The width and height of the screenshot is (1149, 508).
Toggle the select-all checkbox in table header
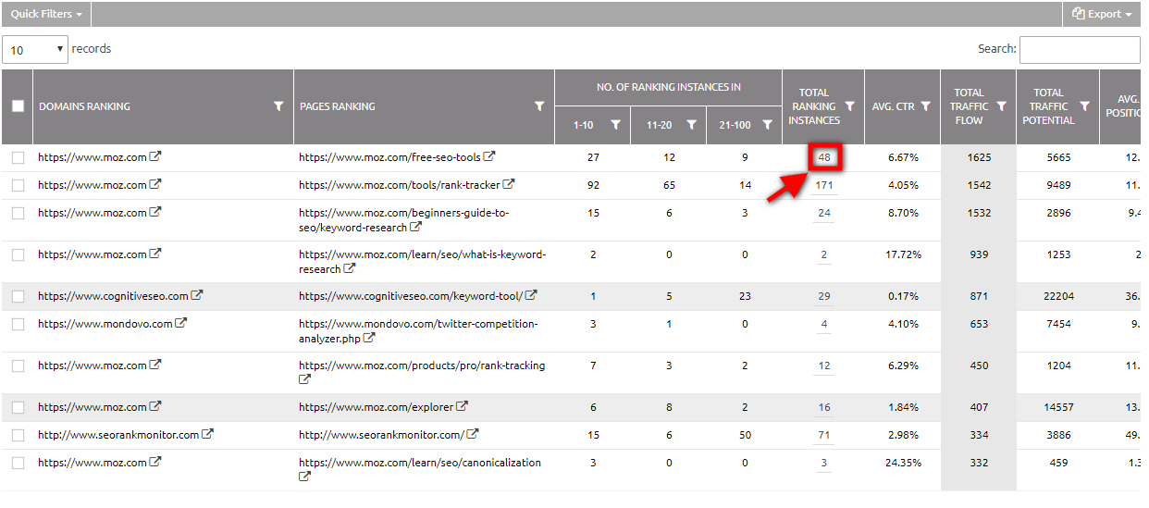point(18,106)
